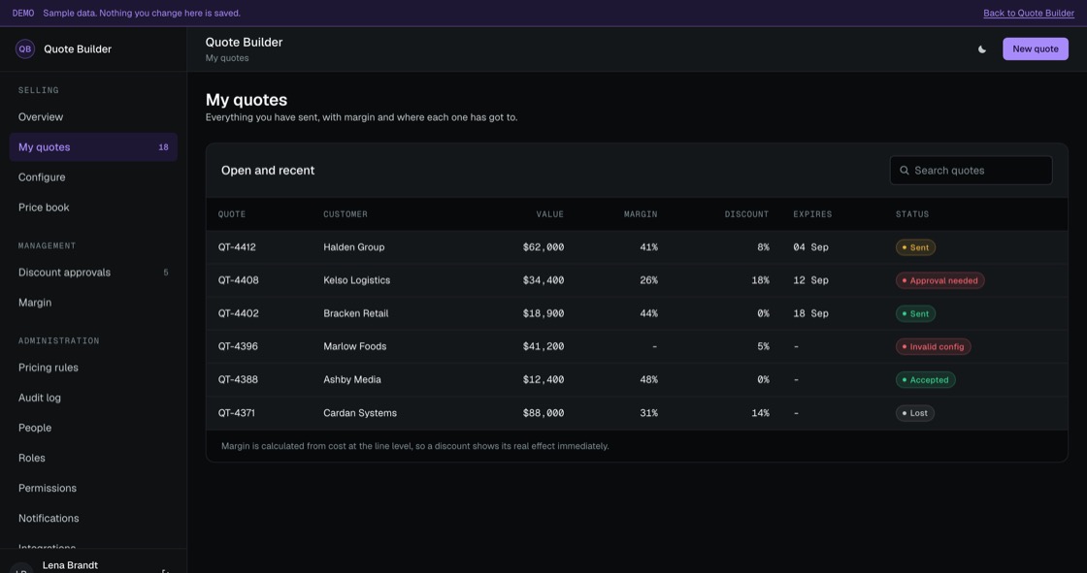
Task: Open the Audit log
Action: [93, 398]
